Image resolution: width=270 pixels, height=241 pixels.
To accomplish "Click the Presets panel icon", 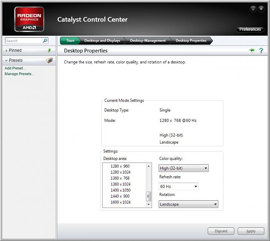I will click(x=49, y=60).
